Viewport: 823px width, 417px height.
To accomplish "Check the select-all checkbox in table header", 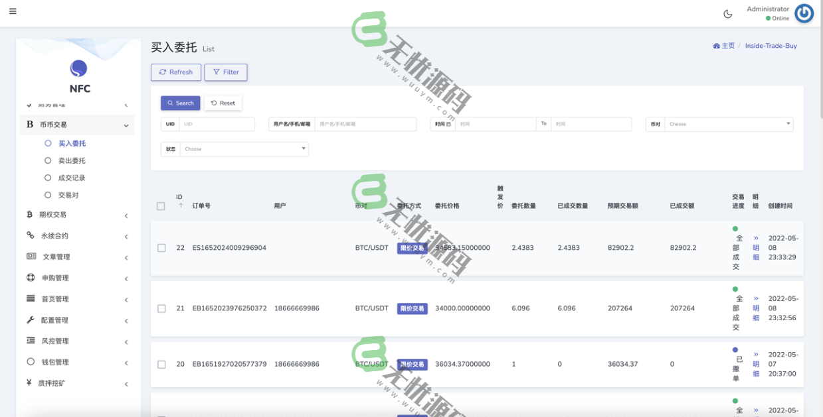I will pos(161,206).
